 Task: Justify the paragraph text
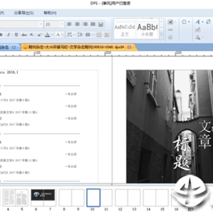(x=93, y=24)
